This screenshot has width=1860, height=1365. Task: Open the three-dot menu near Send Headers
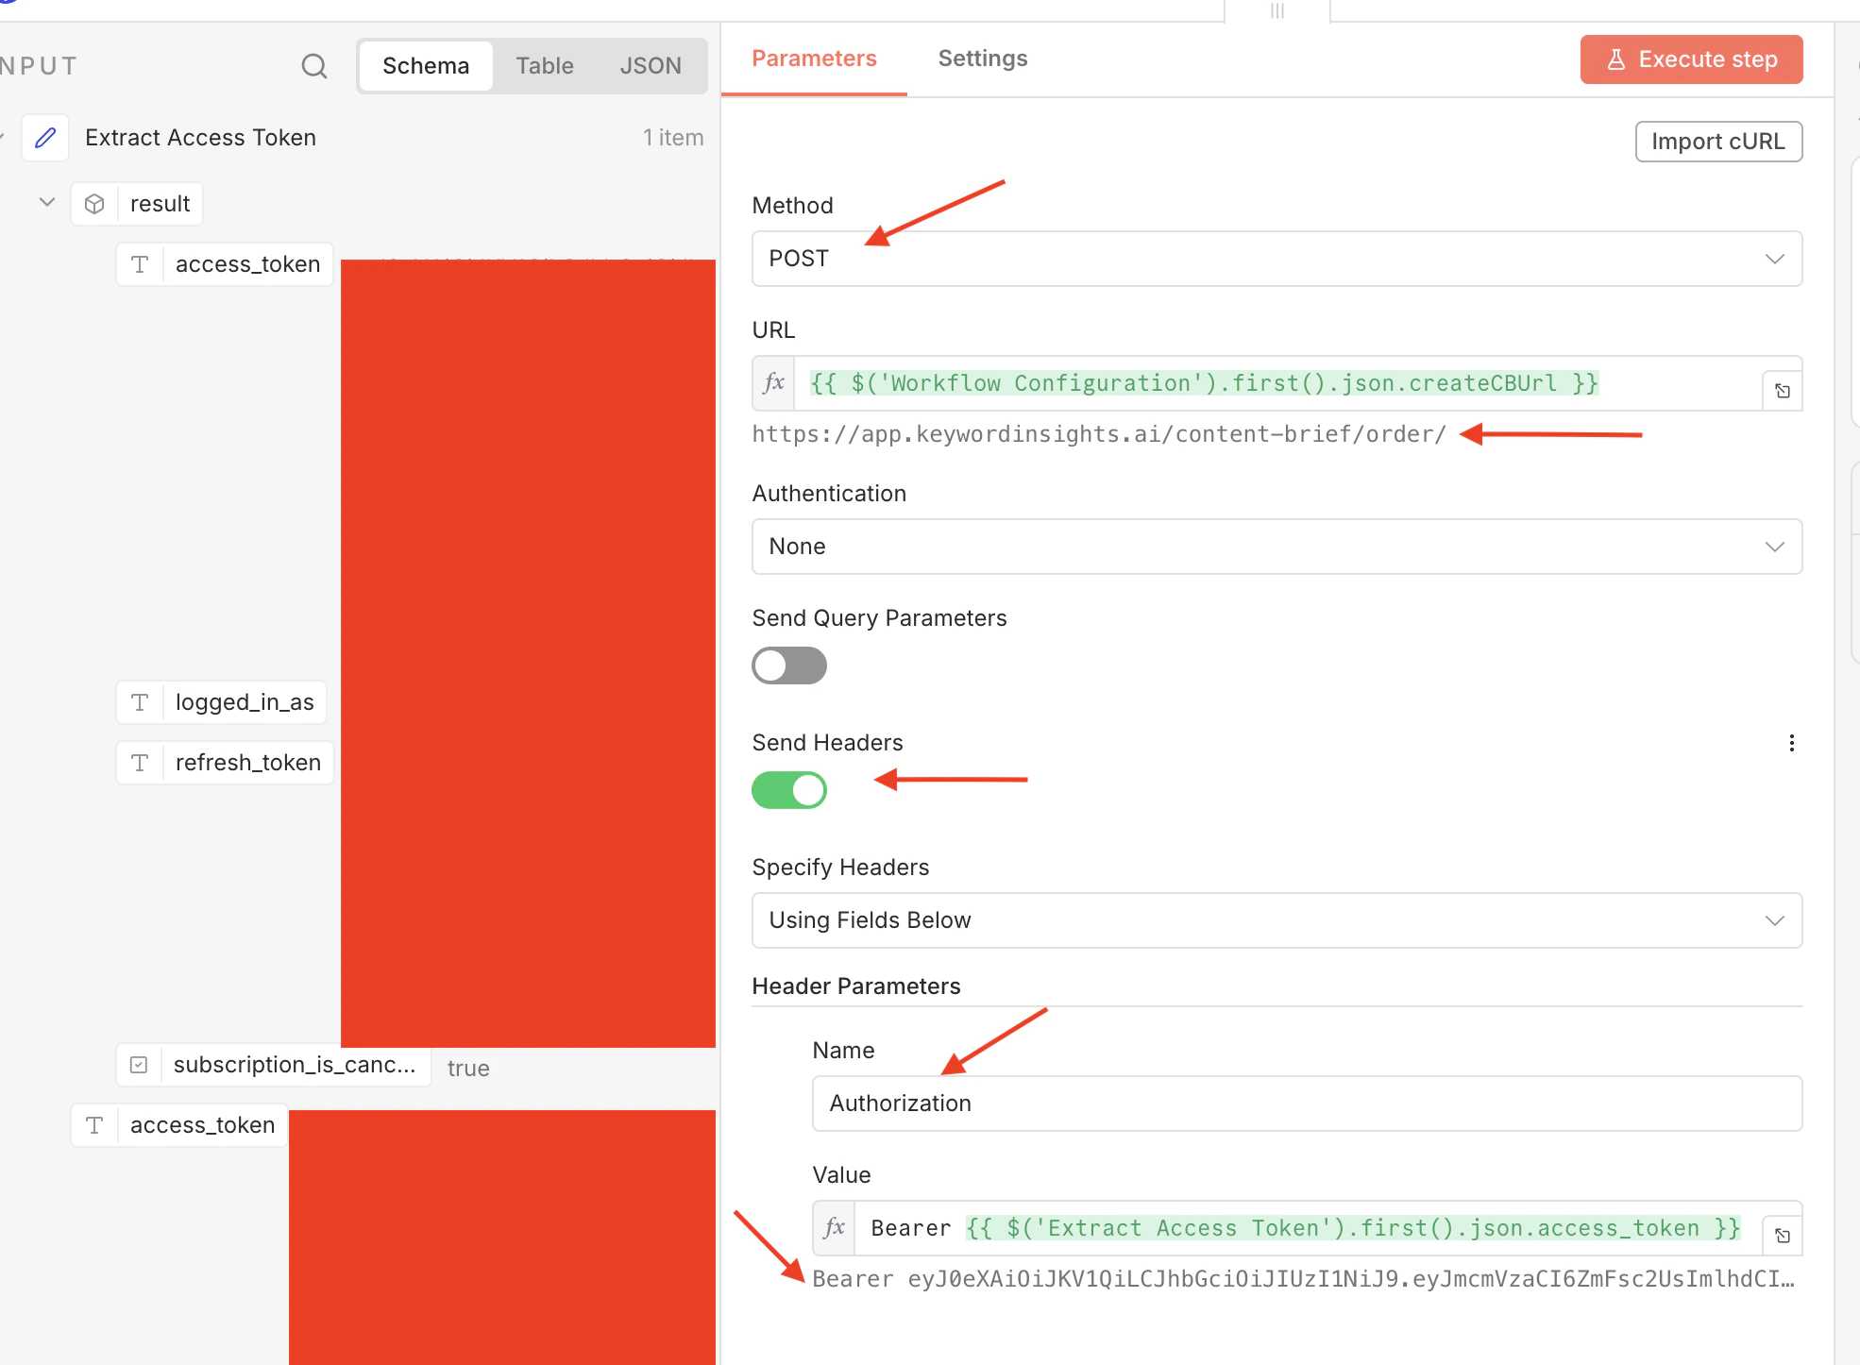click(x=1792, y=743)
